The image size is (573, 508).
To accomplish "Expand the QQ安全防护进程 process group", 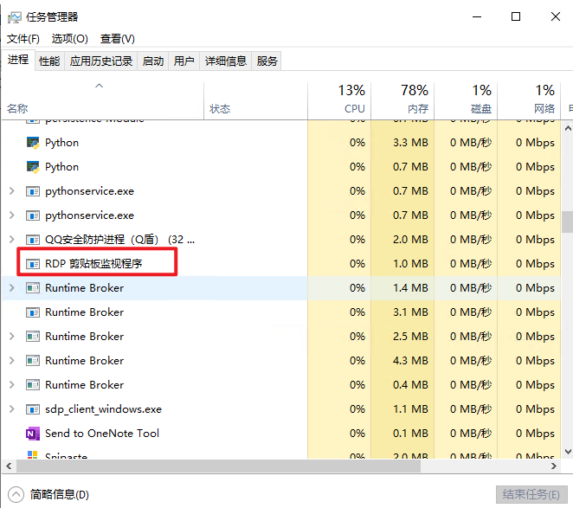I will (x=11, y=240).
